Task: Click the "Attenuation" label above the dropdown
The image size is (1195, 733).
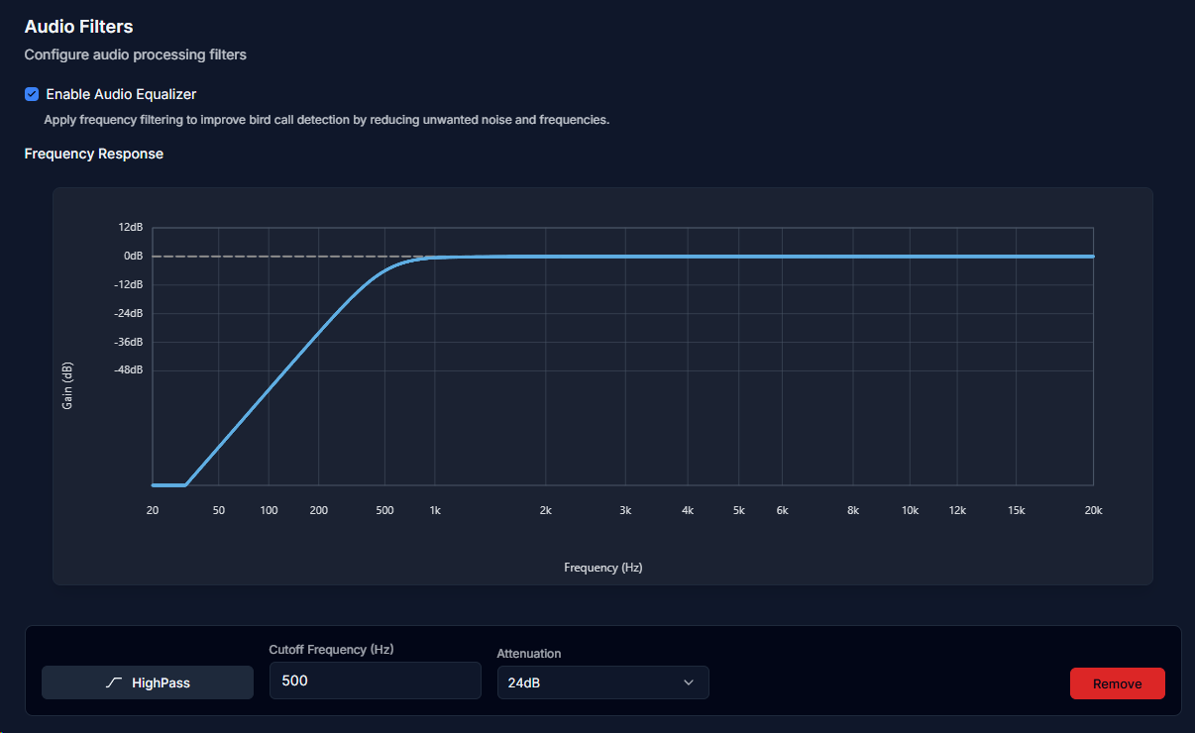Action: pos(529,654)
